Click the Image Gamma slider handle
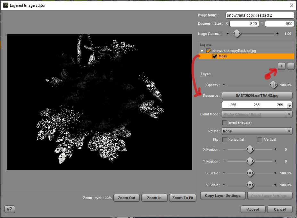The height and width of the screenshot is (218, 297). pyautogui.click(x=237, y=34)
